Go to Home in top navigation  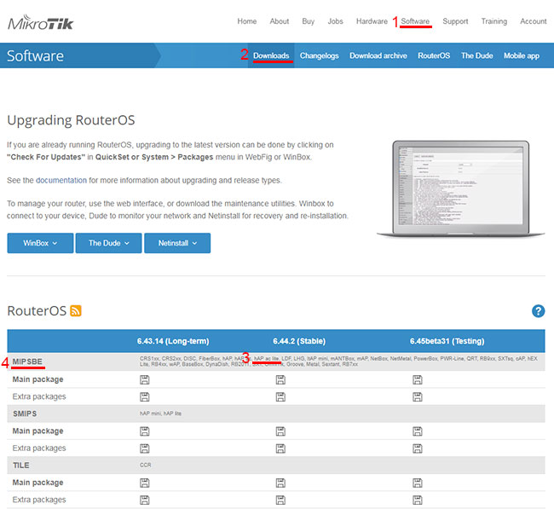coord(247,21)
